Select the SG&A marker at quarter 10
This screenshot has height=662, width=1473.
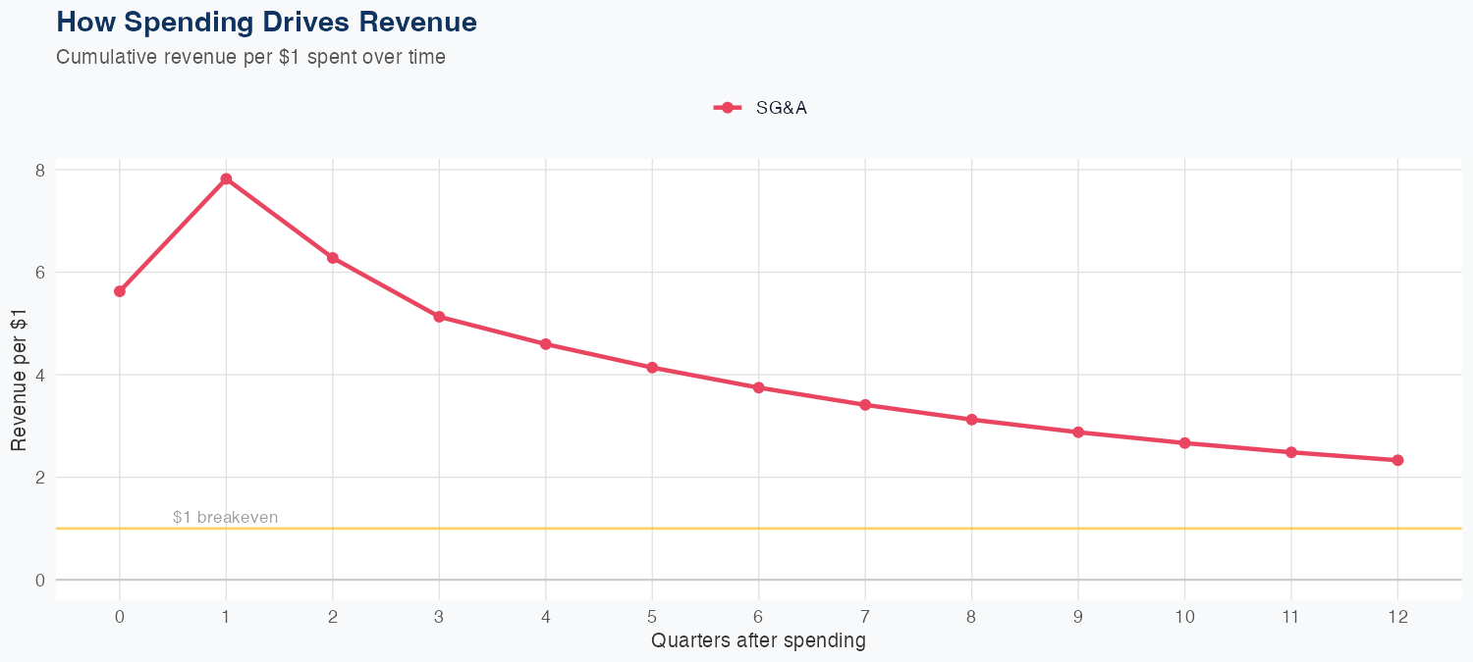[x=1184, y=443]
